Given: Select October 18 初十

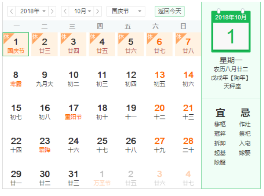Looking at the screenshot, I should tap(102, 112).
